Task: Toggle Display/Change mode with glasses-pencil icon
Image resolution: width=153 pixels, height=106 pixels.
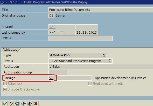Action: pyautogui.click(x=11, y=103)
